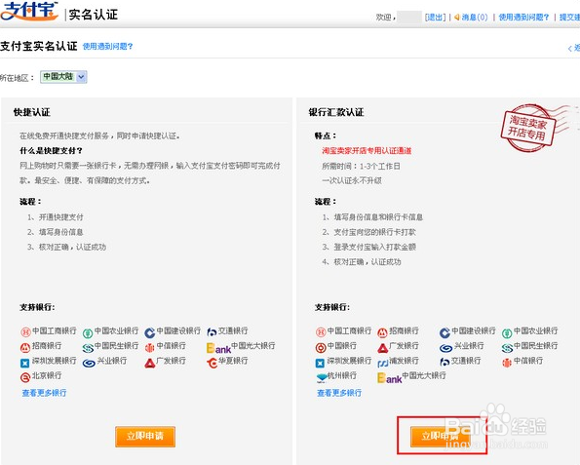
Task: Click 兴业银行 icon in 快捷认证 panel
Action: tap(89, 364)
